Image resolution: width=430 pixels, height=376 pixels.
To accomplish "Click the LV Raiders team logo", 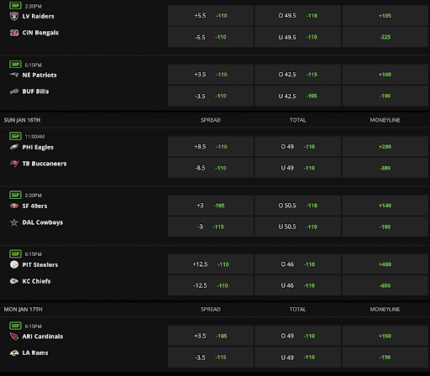I will pyautogui.click(x=14, y=16).
